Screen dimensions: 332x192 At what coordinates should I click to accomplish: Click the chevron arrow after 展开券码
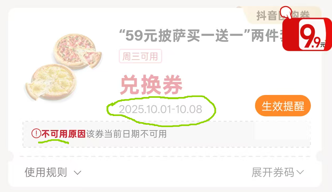pyautogui.click(x=300, y=172)
